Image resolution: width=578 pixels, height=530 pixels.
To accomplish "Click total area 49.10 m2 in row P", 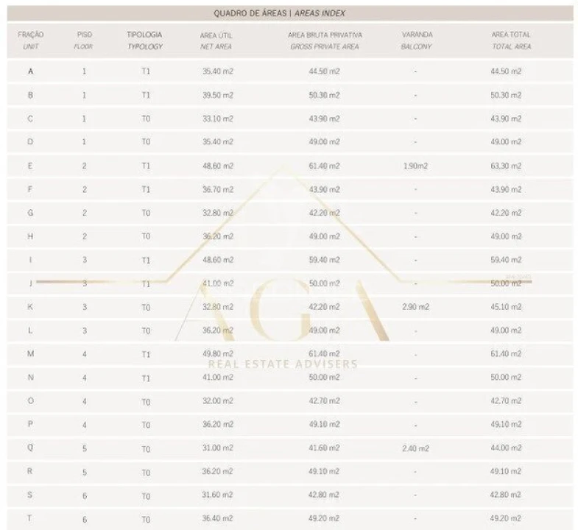I will click(506, 424).
